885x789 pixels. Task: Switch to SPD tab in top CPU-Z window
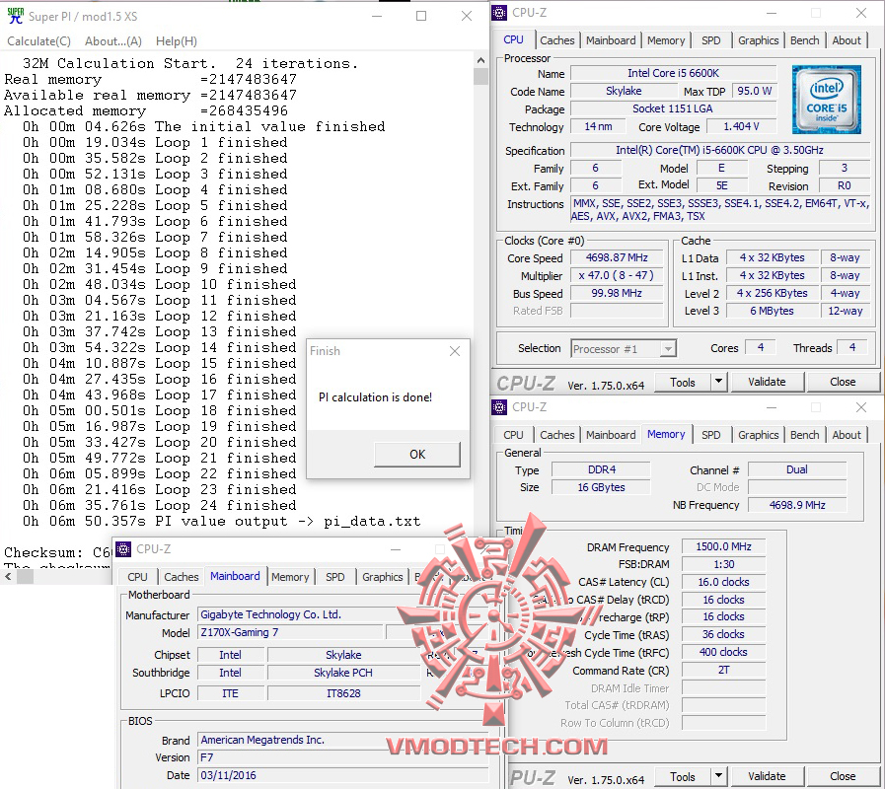pyautogui.click(x=710, y=40)
